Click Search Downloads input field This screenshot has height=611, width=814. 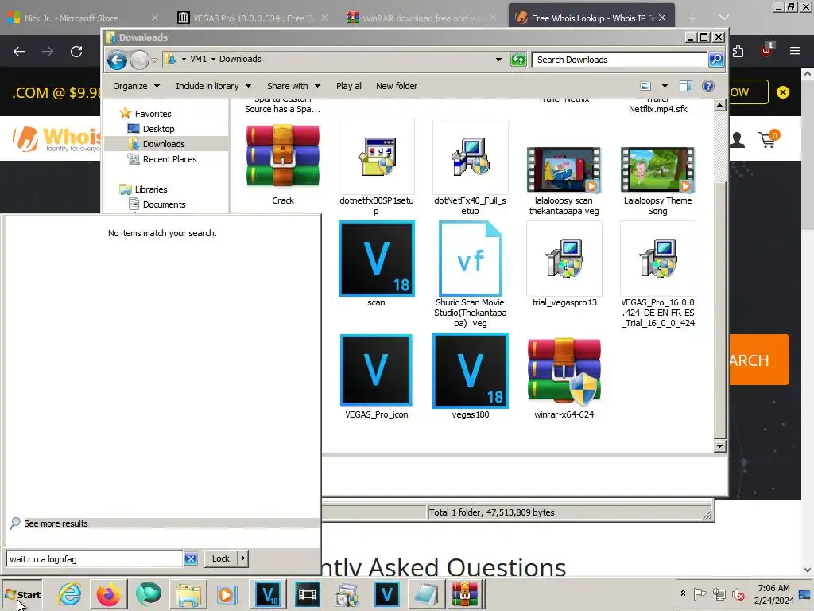coord(619,59)
